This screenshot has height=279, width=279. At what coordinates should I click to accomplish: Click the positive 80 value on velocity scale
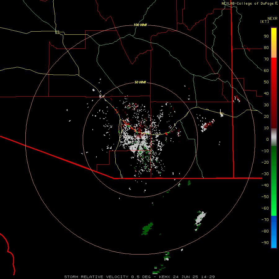(266, 48)
